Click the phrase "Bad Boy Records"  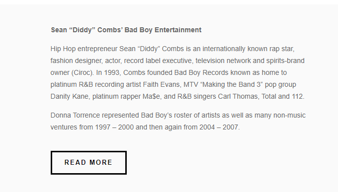[x=201, y=72]
